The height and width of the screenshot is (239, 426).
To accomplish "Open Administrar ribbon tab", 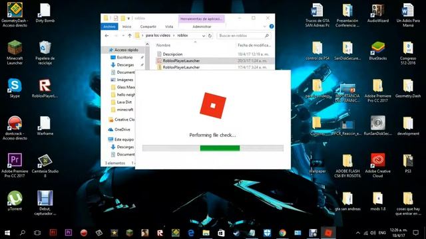I will click(x=202, y=27).
